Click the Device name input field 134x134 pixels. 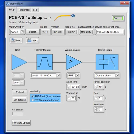[x=110, y=32]
